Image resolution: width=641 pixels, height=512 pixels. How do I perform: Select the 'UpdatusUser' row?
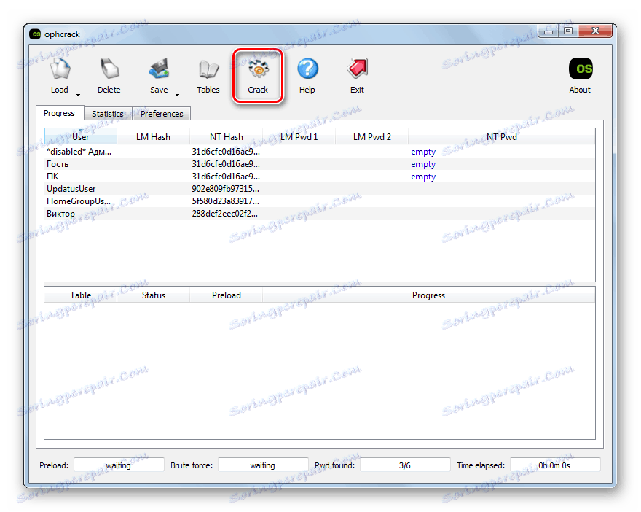click(320, 189)
